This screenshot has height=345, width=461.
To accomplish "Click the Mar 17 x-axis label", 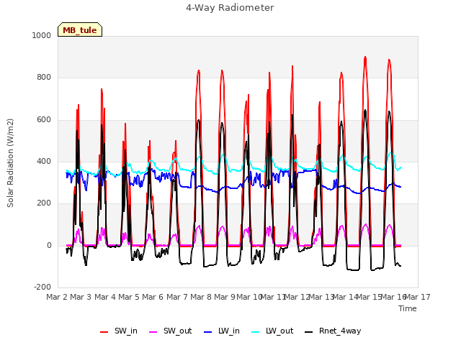I will [x=417, y=297].
